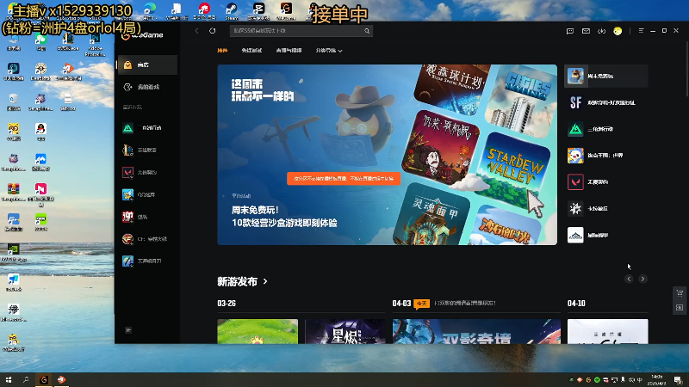This screenshot has height=387, width=689.
Task: Open the mail envelope icon in the title bar
Action: [x=586, y=31]
